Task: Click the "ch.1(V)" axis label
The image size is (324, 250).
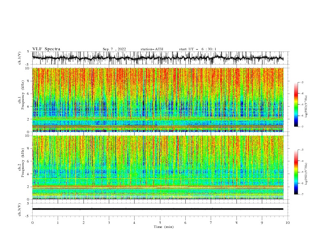Action: click(20, 58)
